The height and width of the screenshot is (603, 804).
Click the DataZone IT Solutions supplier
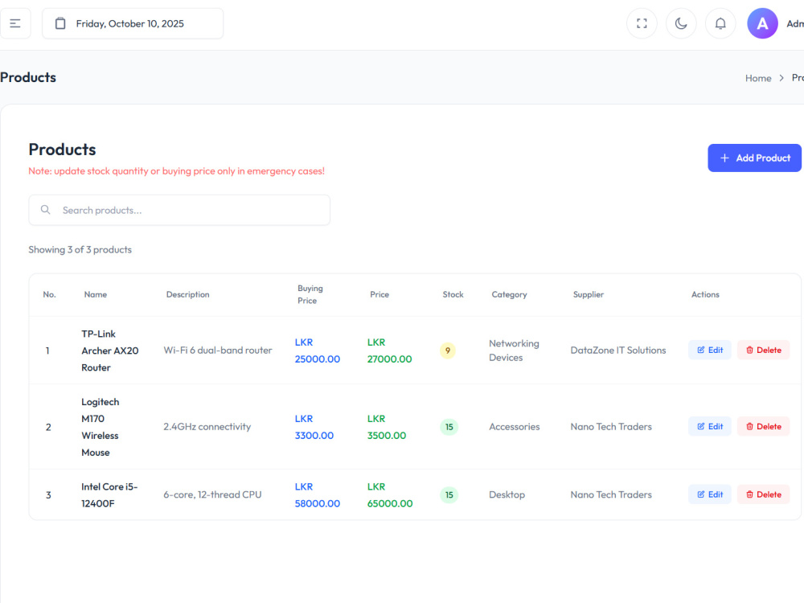617,351
